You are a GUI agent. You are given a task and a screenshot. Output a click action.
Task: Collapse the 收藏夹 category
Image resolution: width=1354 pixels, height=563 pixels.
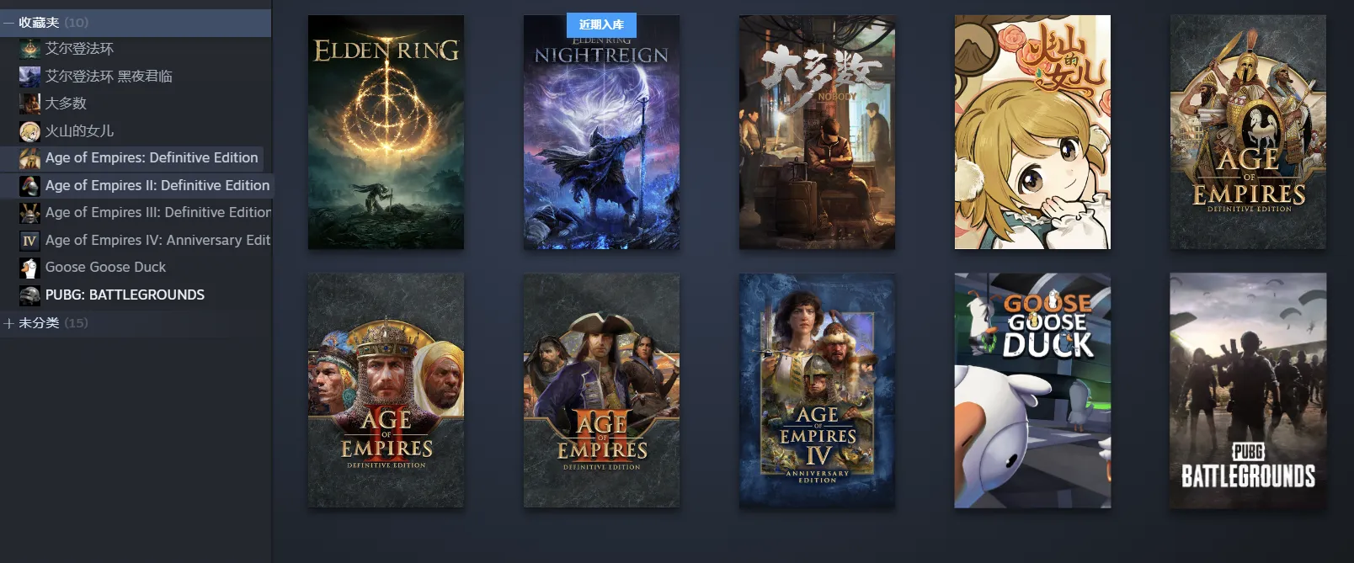[8, 23]
